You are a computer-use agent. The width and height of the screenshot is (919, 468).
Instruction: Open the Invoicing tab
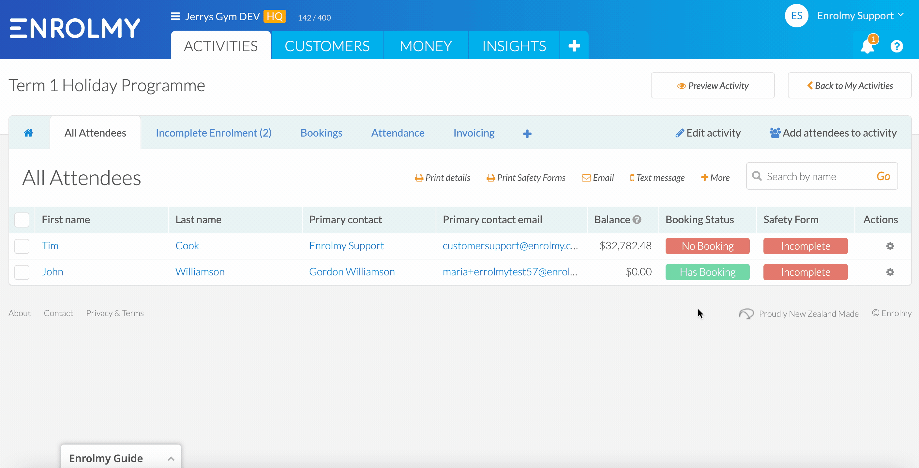click(x=474, y=133)
